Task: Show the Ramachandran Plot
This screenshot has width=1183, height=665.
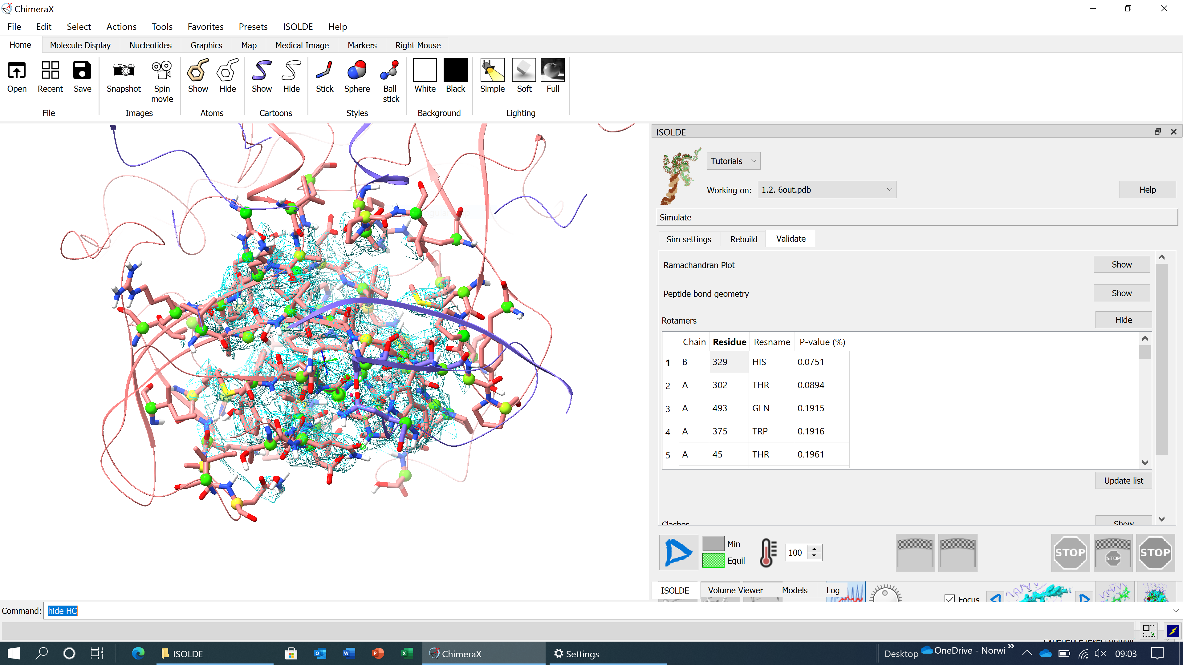Action: click(1121, 265)
